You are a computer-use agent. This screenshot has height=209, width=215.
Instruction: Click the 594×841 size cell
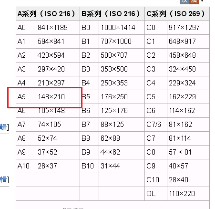[x=58, y=42]
